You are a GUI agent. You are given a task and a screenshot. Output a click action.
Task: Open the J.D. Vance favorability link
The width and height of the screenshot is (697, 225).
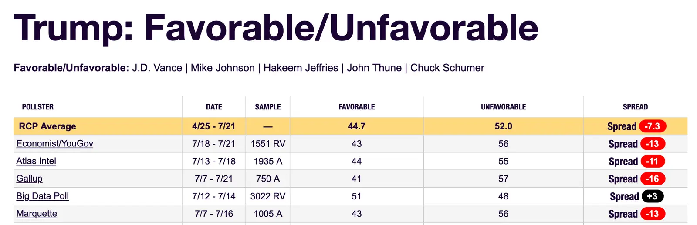pos(157,68)
